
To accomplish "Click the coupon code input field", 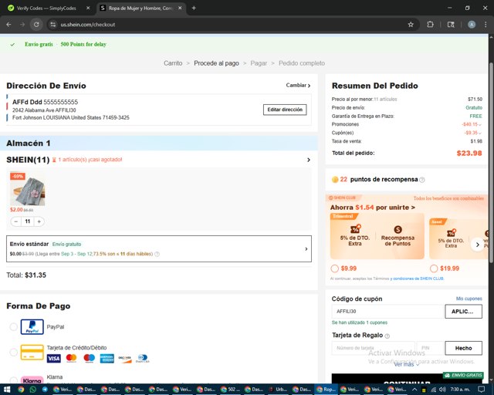I will click(x=387, y=311).
